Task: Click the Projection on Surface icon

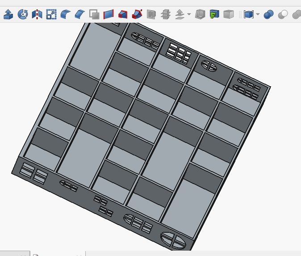Action: point(214,15)
